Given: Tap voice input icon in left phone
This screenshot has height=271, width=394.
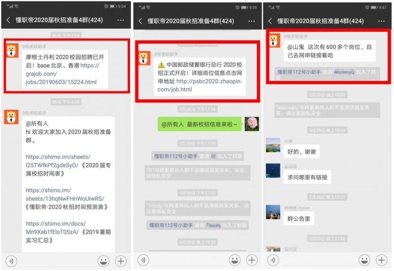Looking at the screenshot, I should 11,261.
